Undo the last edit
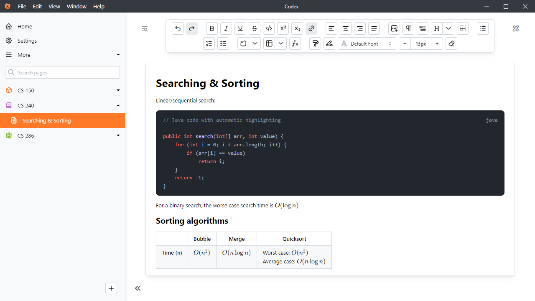This screenshot has width=535, height=301. pyautogui.click(x=178, y=28)
